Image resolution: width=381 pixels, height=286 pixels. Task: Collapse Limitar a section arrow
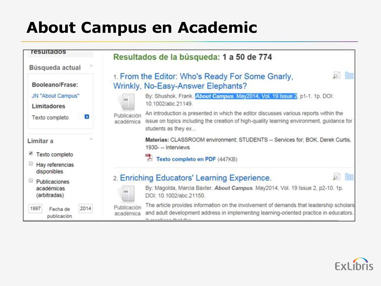(91, 139)
